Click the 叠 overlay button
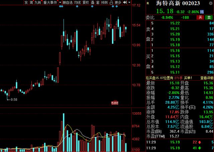 click(93, 2)
